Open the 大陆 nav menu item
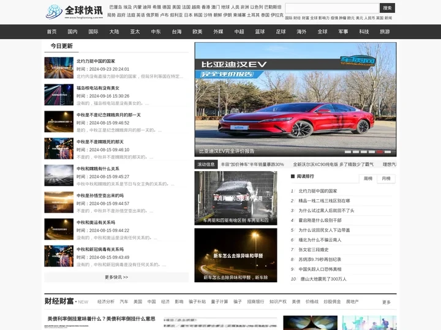 (x=114, y=32)
